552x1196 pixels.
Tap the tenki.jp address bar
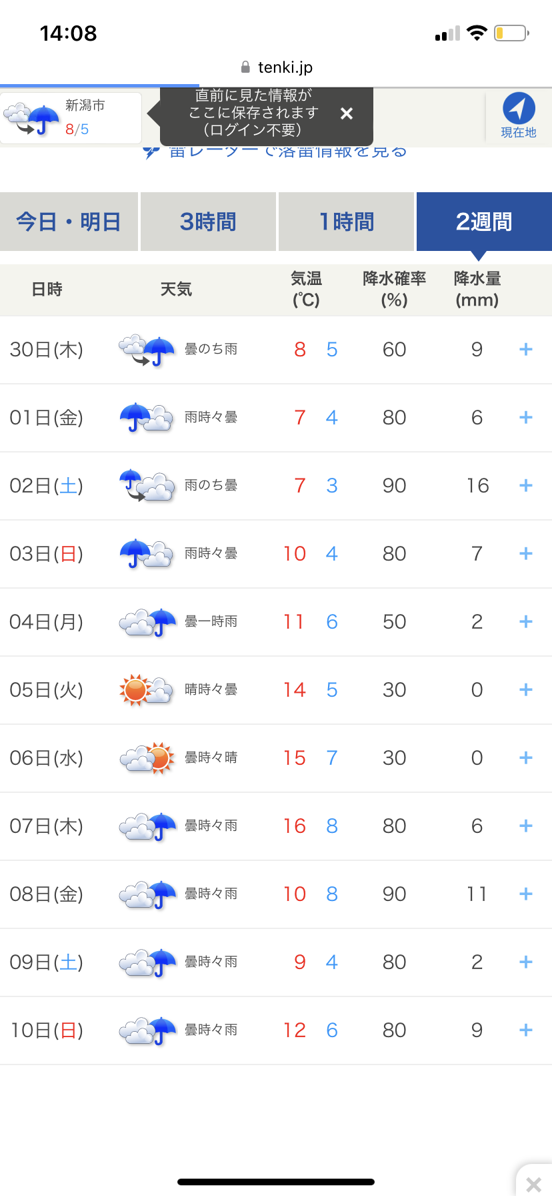276,67
